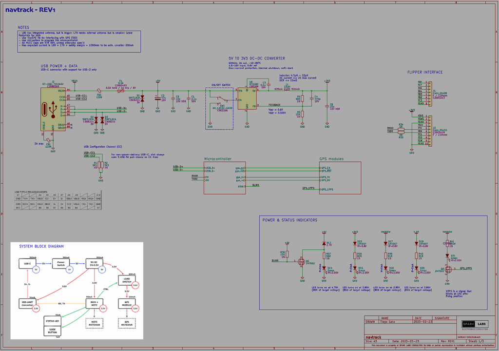
Task: Click the LOAD SWITCH block in the diagram
Action: click(x=127, y=280)
